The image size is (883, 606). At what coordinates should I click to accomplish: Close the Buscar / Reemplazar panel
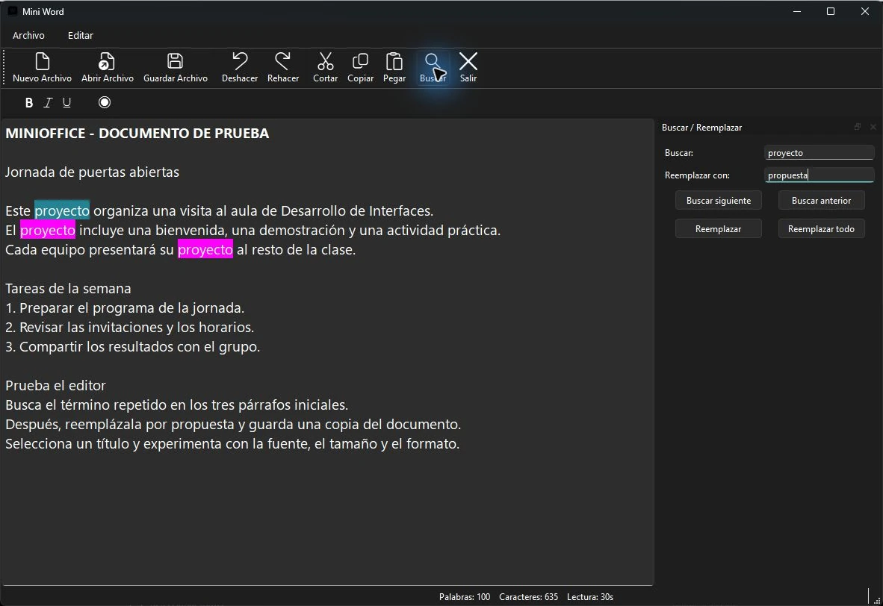tap(873, 127)
